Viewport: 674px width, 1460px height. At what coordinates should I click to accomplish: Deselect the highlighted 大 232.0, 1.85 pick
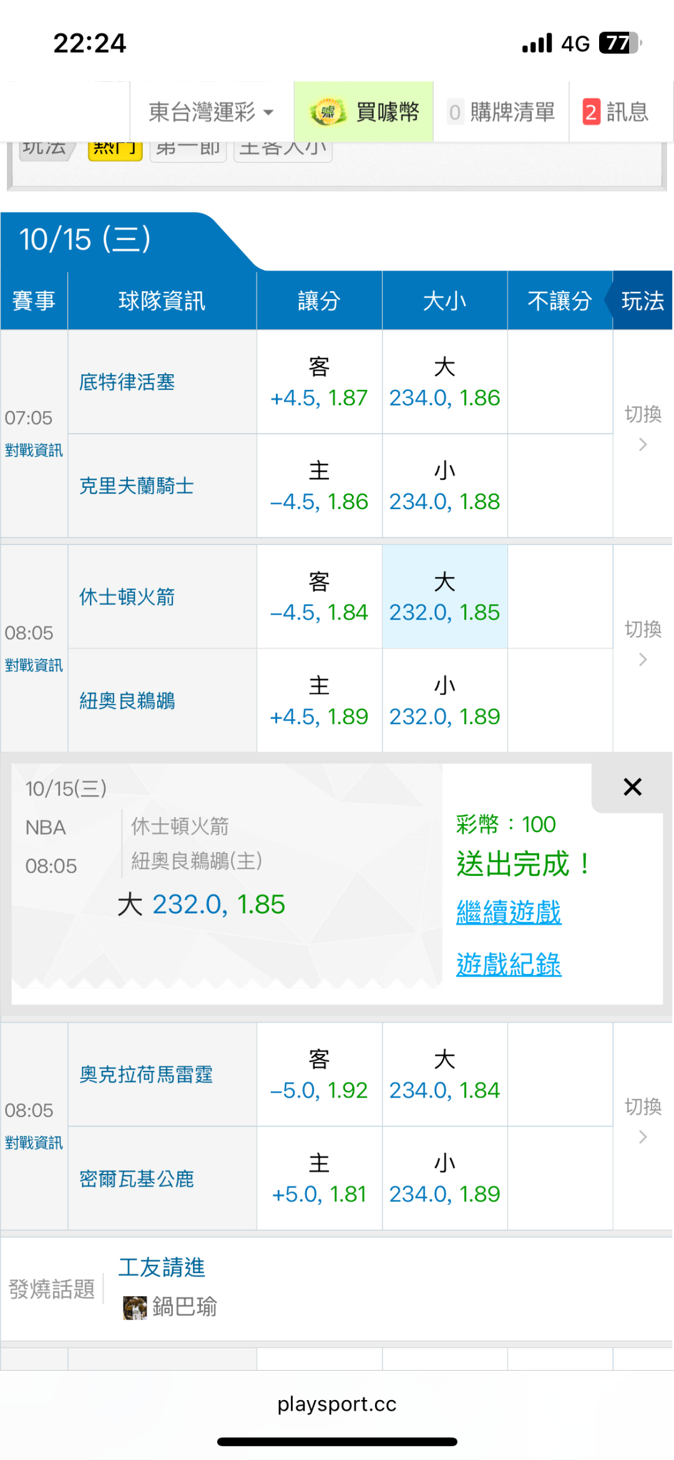pos(444,597)
